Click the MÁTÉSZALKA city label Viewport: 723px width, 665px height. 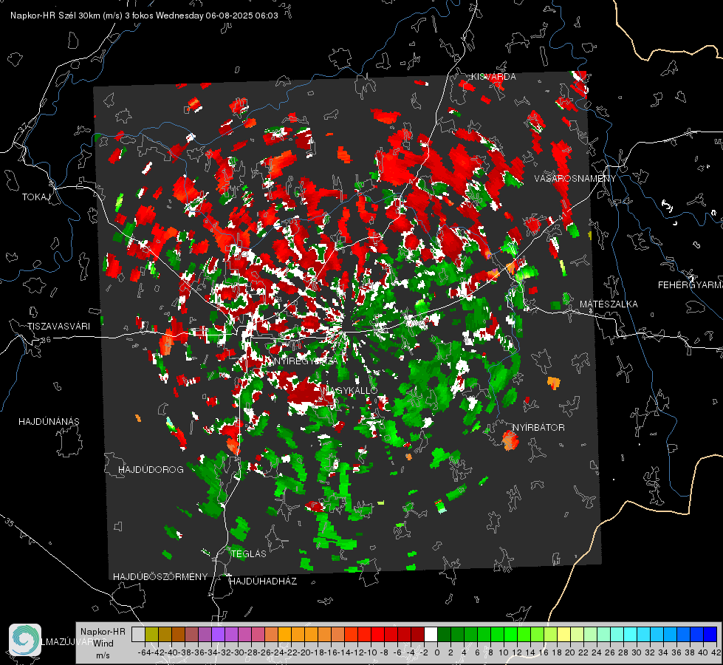tap(609, 304)
